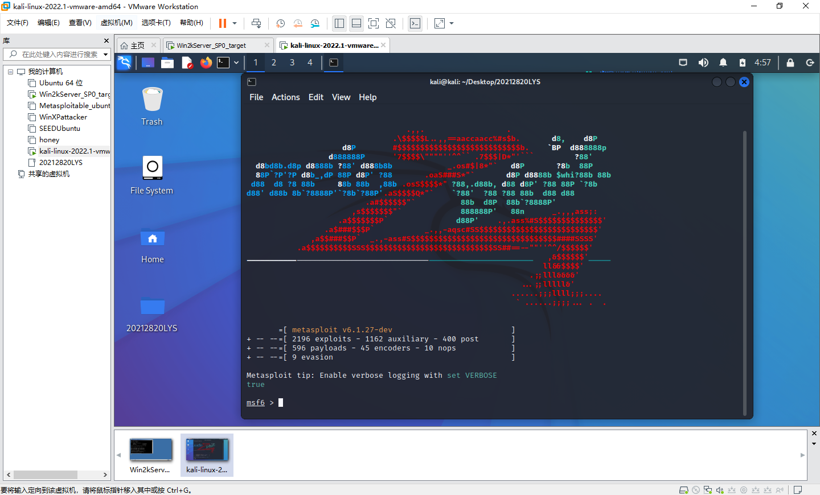The height and width of the screenshot is (495, 820).
Task: Switch to workspace 4 in Kali panel
Action: point(310,63)
